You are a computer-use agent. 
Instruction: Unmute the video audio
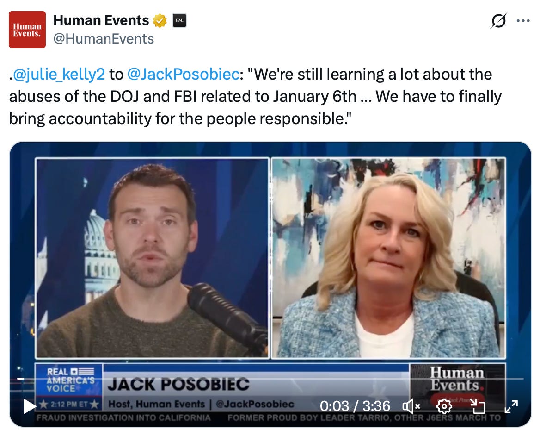click(x=411, y=406)
